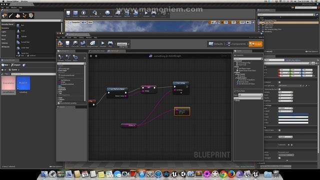Viewport: 320px width, 180px height.
Task: Open the Perspective view mode dropdown
Action: click(74, 22)
